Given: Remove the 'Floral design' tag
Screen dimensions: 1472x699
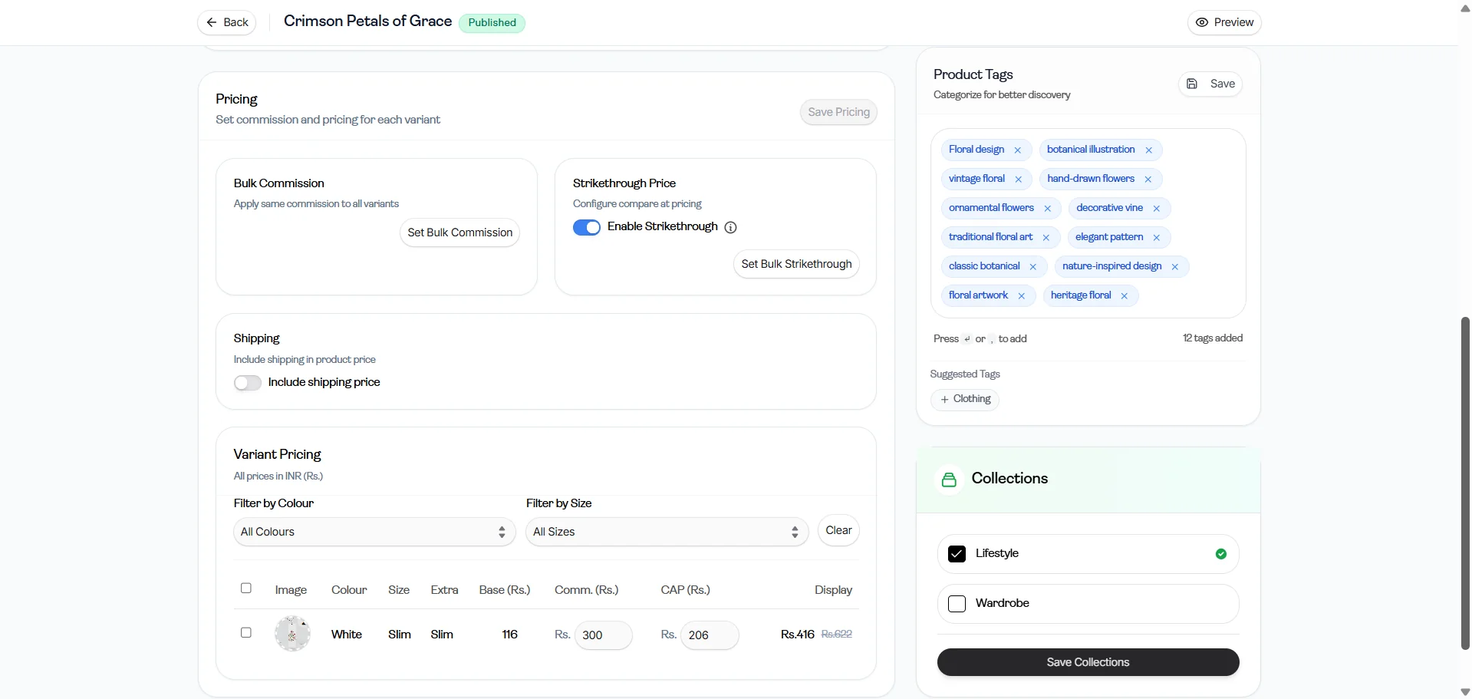Looking at the screenshot, I should click(1018, 150).
